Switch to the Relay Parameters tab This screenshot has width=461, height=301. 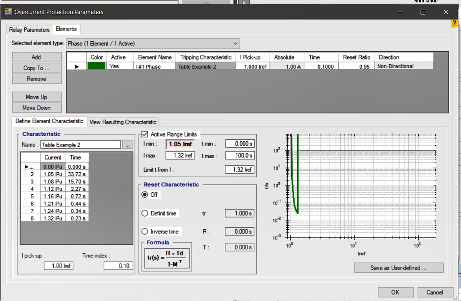click(29, 30)
